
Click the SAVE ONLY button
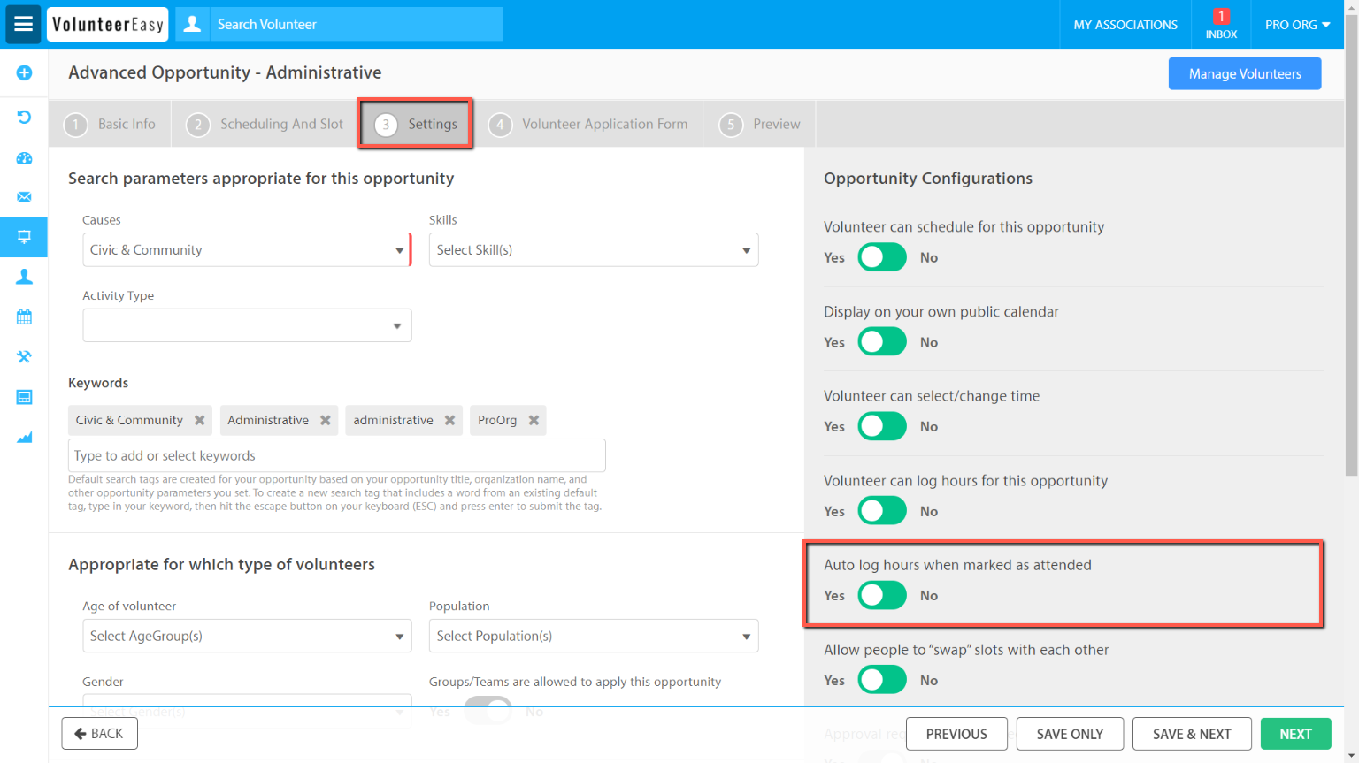pos(1070,734)
